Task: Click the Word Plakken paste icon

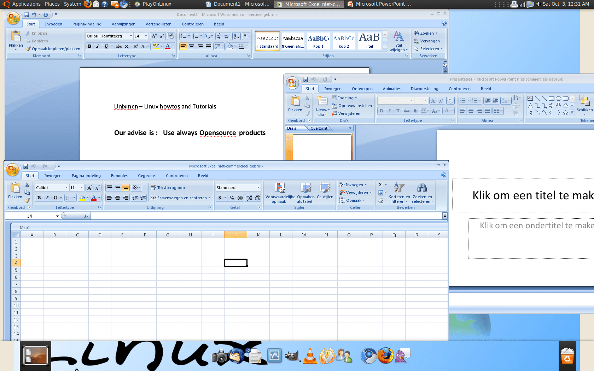Action: click(x=16, y=36)
